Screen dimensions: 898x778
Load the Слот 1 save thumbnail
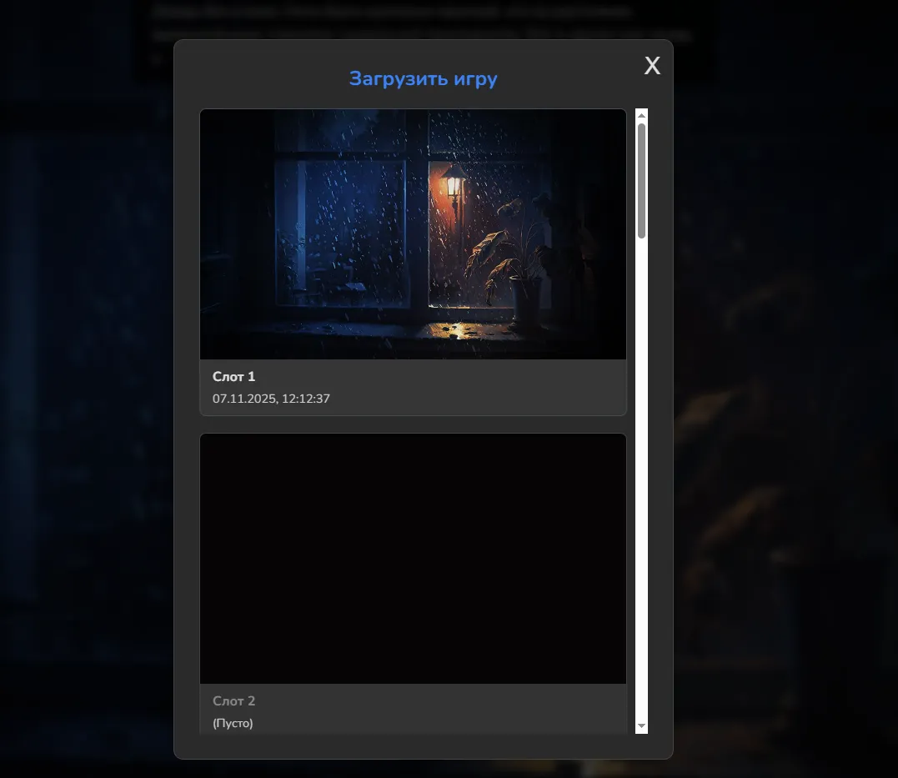(x=413, y=233)
